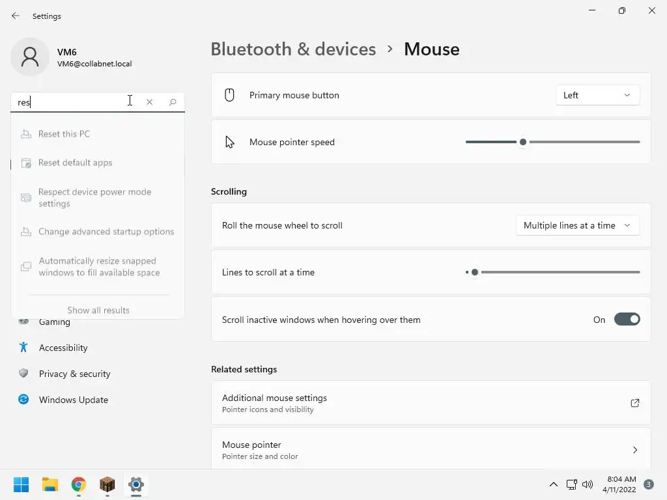The image size is (667, 500).
Task: Select Reset this PC search result
Action: click(64, 134)
